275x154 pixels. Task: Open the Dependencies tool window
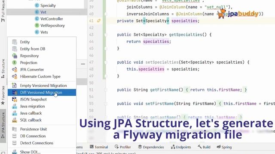coord(151,147)
